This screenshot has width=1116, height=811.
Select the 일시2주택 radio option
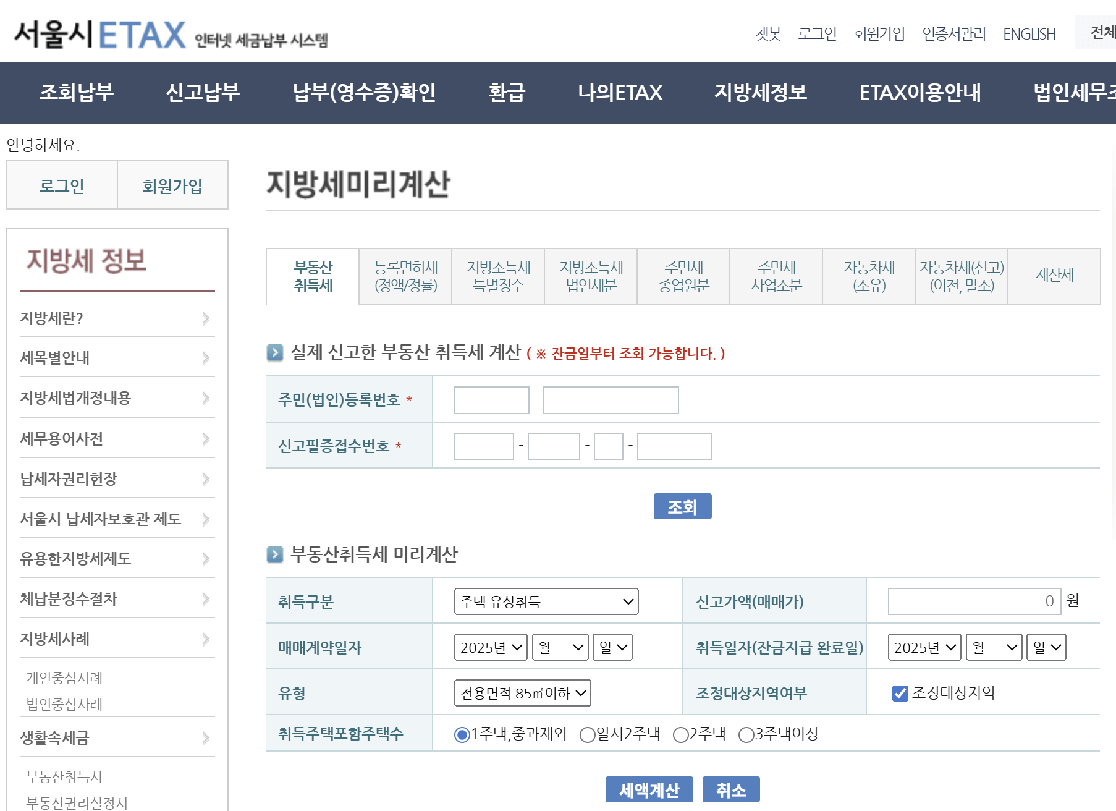pyautogui.click(x=588, y=735)
